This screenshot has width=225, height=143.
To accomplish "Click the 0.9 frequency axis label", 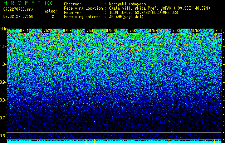I will coord(3,82).
